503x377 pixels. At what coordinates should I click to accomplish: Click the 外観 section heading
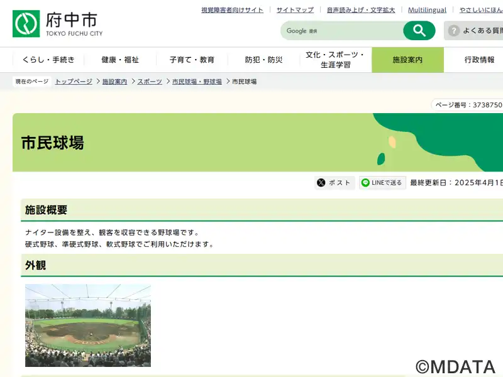point(36,265)
